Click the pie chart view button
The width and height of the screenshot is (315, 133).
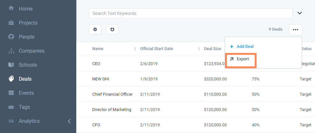[x=112, y=29]
